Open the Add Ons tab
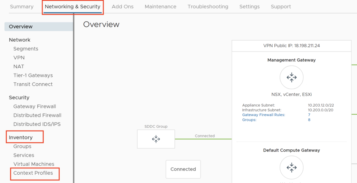This screenshot has height=183, width=357. 122,7
